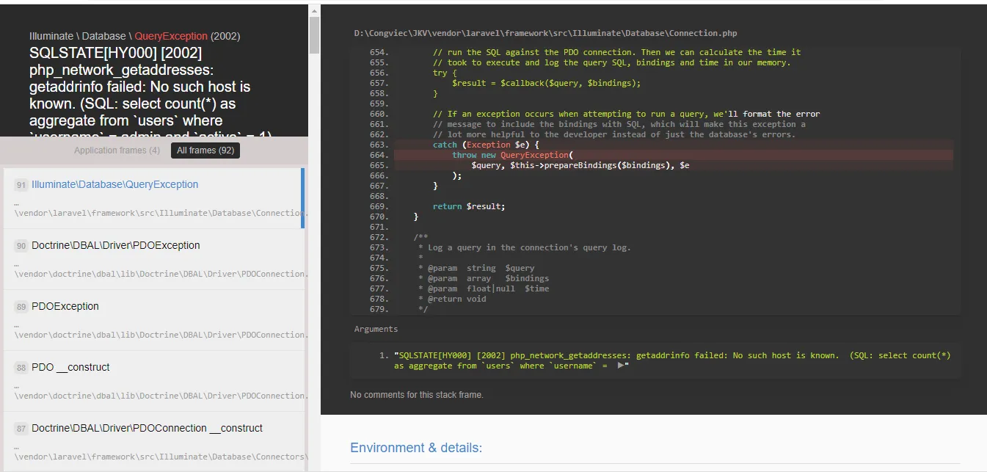Select frame 88 PDO __construct
Screen dimensions: 987x472
[x=153, y=381]
